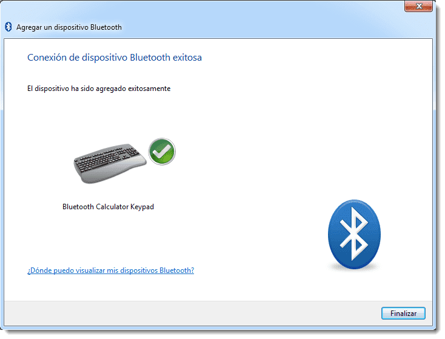Click the small Bluetooth icon in title bar
Image resolution: width=445 pixels, height=339 pixels.
point(8,27)
